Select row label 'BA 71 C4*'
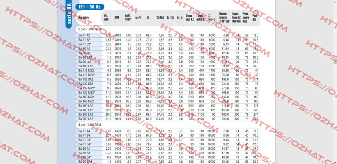This screenshot has width=337, height=164. [x=85, y=140]
